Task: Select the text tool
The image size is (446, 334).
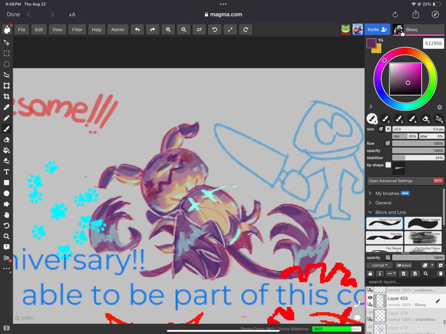Action: [6, 172]
